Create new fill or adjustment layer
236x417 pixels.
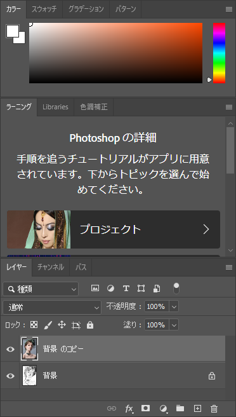164,409
